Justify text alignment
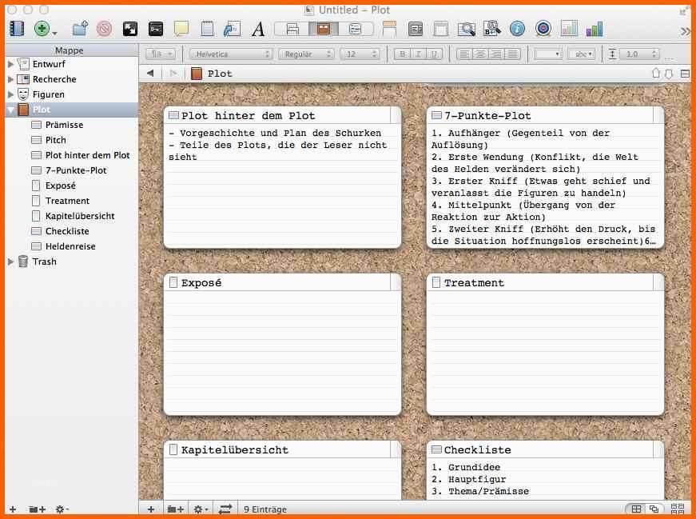Image resolution: width=696 pixels, height=519 pixels. point(513,54)
